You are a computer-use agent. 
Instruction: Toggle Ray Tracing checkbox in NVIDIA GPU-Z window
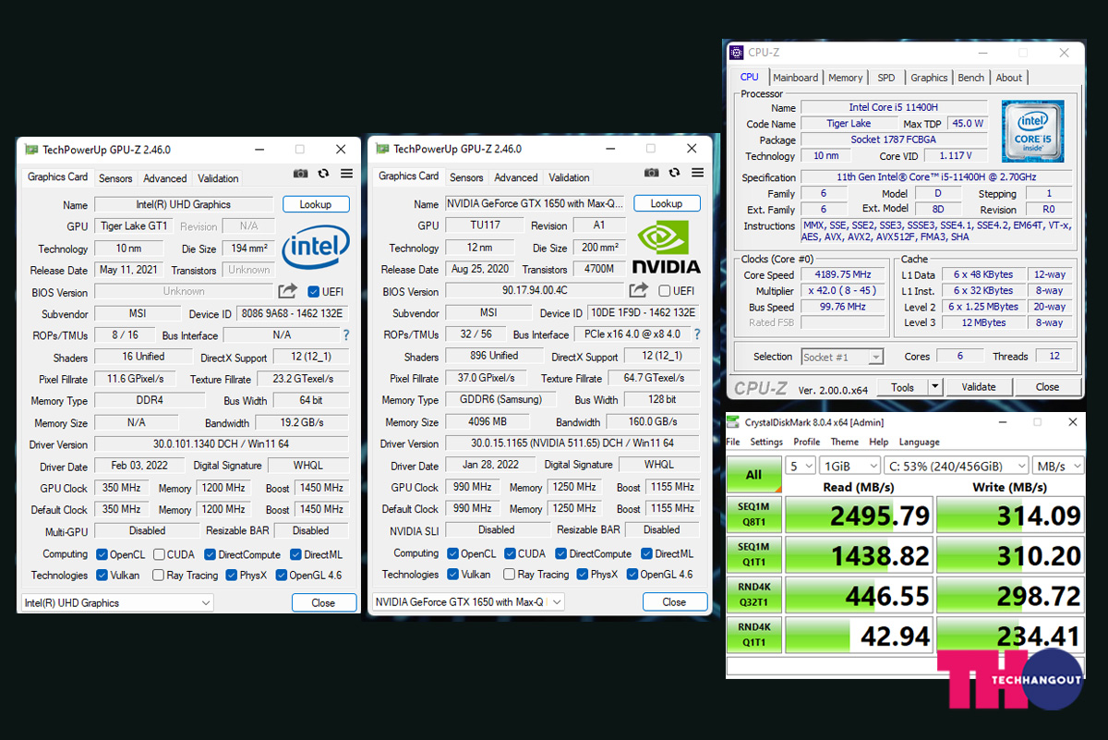click(x=510, y=574)
